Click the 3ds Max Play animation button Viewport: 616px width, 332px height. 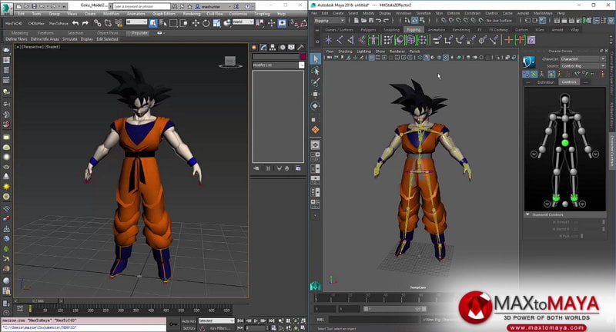(x=256, y=321)
